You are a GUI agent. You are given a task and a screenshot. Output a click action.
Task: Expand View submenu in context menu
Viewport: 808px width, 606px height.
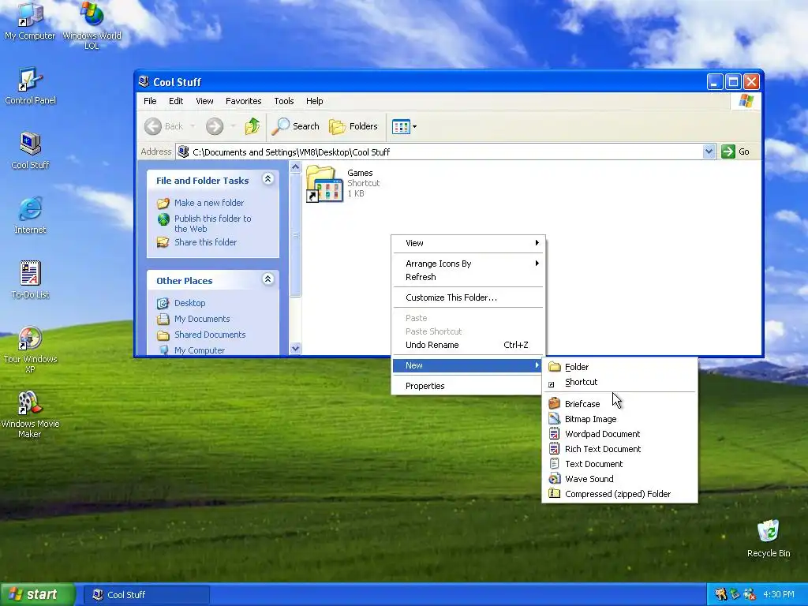pyautogui.click(x=468, y=243)
